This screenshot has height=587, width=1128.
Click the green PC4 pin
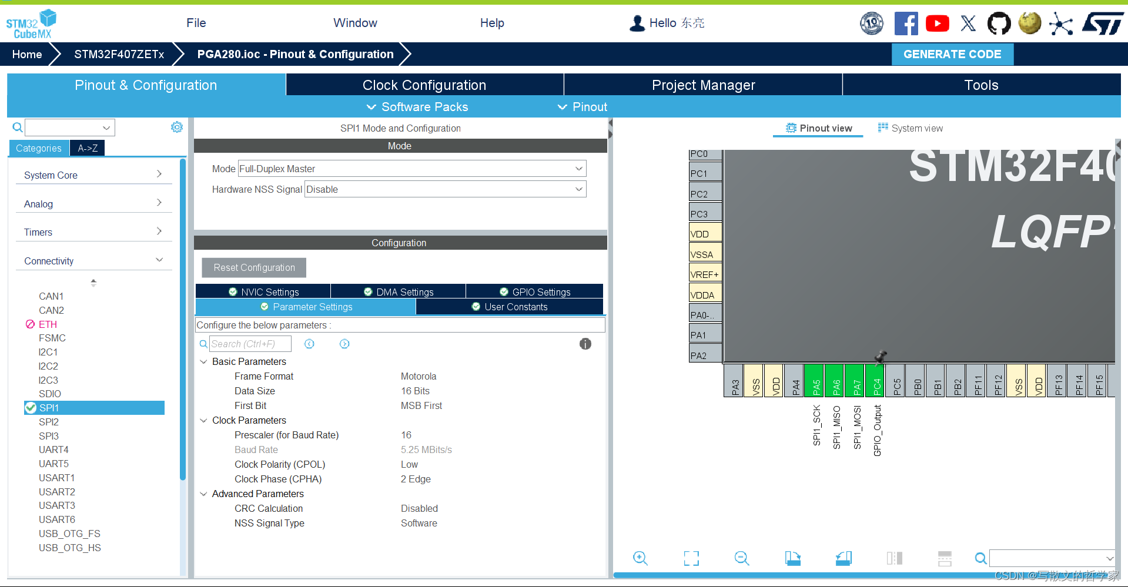pos(875,380)
